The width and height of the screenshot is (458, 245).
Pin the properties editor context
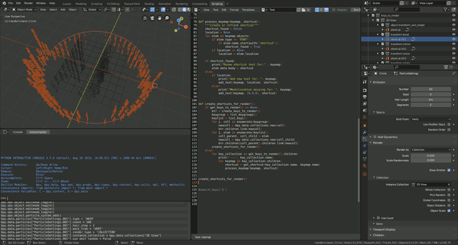point(453,74)
